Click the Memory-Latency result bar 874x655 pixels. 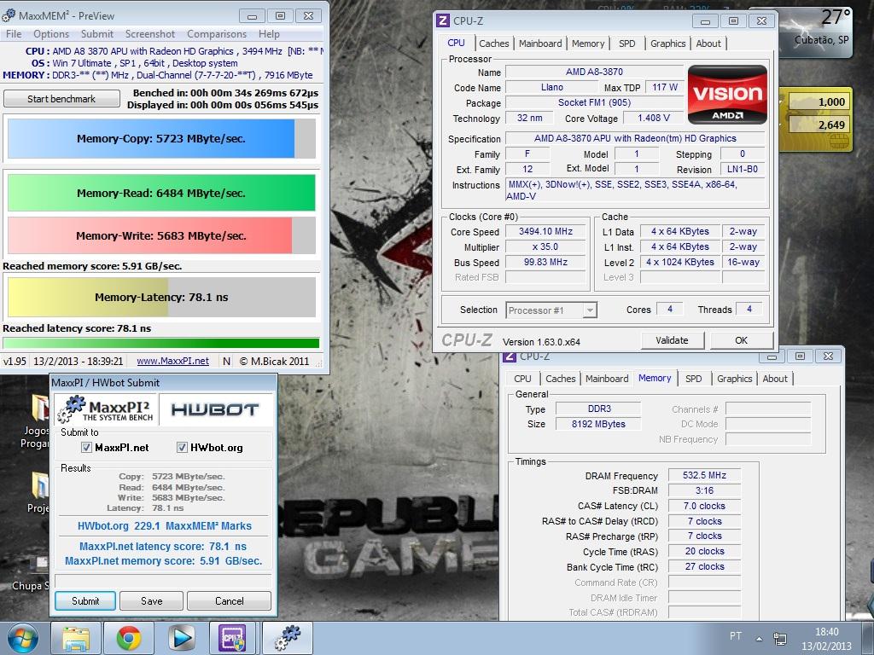pos(161,297)
